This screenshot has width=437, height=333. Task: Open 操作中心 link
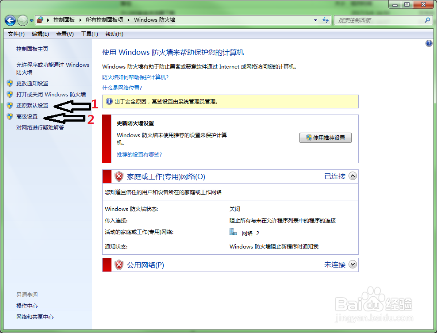[27, 306]
